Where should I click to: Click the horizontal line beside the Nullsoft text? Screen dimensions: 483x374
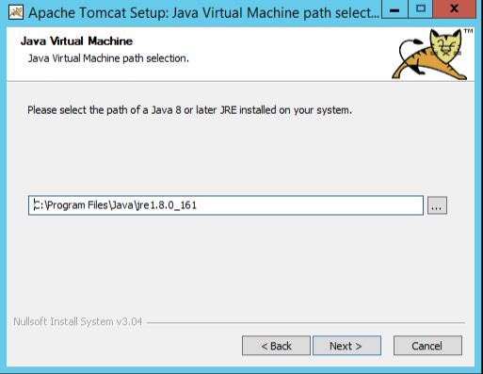306,322
